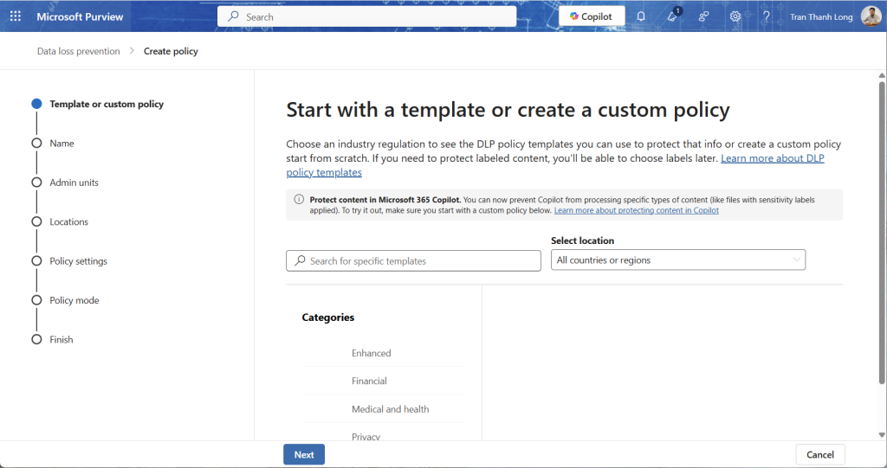Image resolution: width=887 pixels, height=468 pixels.
Task: Expand the Select location dropdown
Action: (678, 260)
